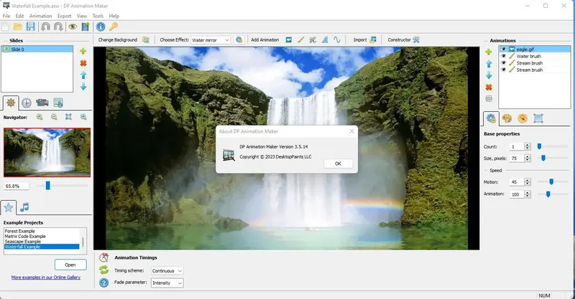Add a new slide with the green plus
This screenshot has width=575, height=299.
point(83,51)
